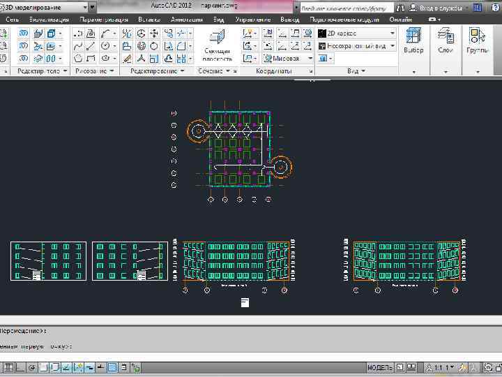This screenshot has height=377, width=502.
Task: Open the 2D каркас visual style dropdown
Action: (x=356, y=34)
